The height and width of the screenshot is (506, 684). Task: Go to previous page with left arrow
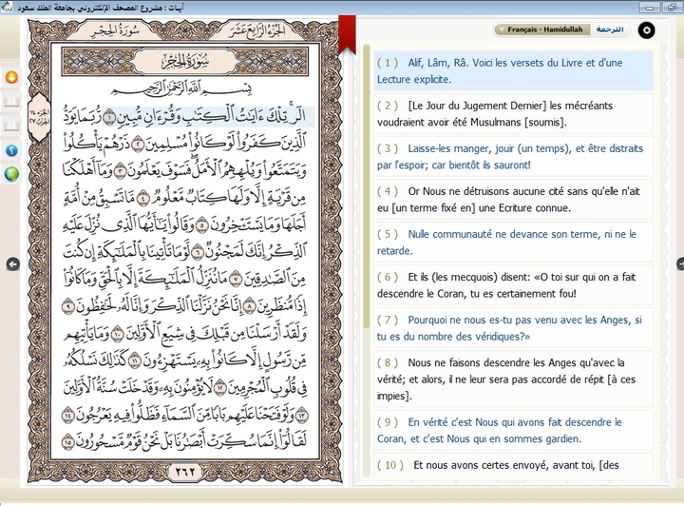[x=13, y=264]
